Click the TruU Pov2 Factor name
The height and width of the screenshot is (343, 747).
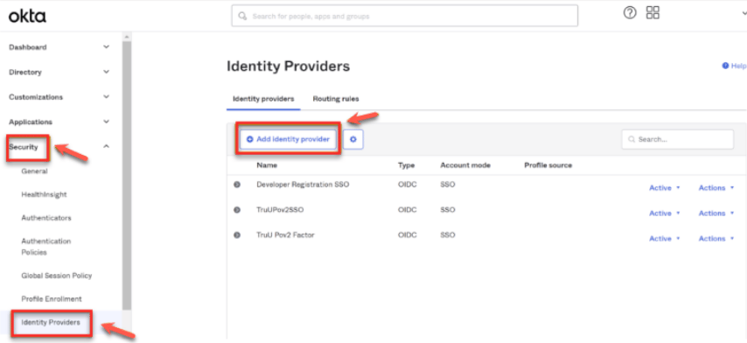285,234
